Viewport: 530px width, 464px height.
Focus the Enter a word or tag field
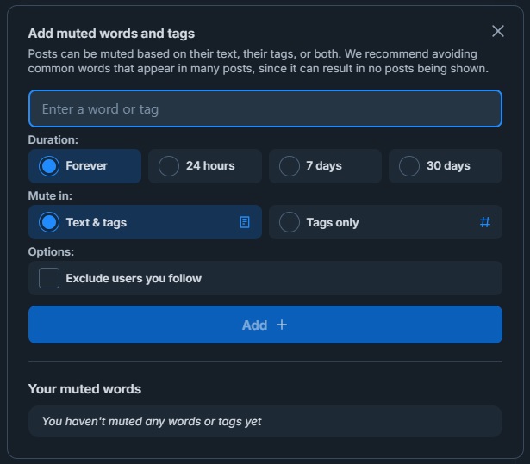pos(265,109)
